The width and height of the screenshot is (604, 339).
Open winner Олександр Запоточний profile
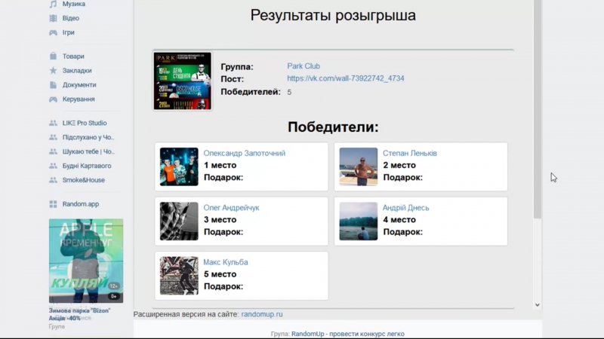244,153
